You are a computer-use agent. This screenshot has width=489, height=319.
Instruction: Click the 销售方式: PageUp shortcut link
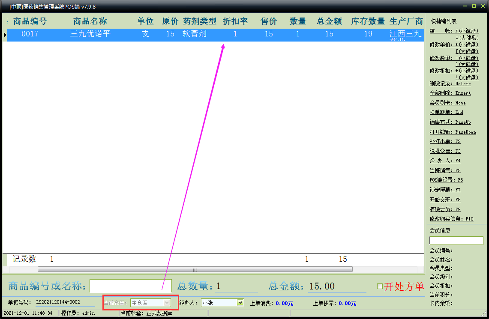[x=450, y=122]
